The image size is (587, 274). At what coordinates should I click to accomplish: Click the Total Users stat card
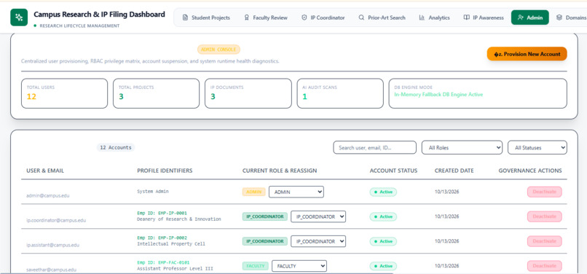[x=64, y=93]
